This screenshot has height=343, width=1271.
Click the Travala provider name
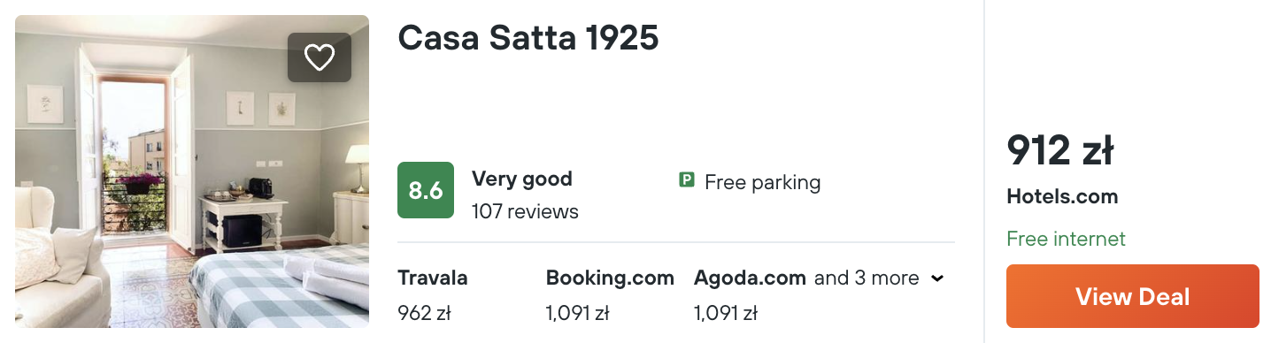[433, 278]
